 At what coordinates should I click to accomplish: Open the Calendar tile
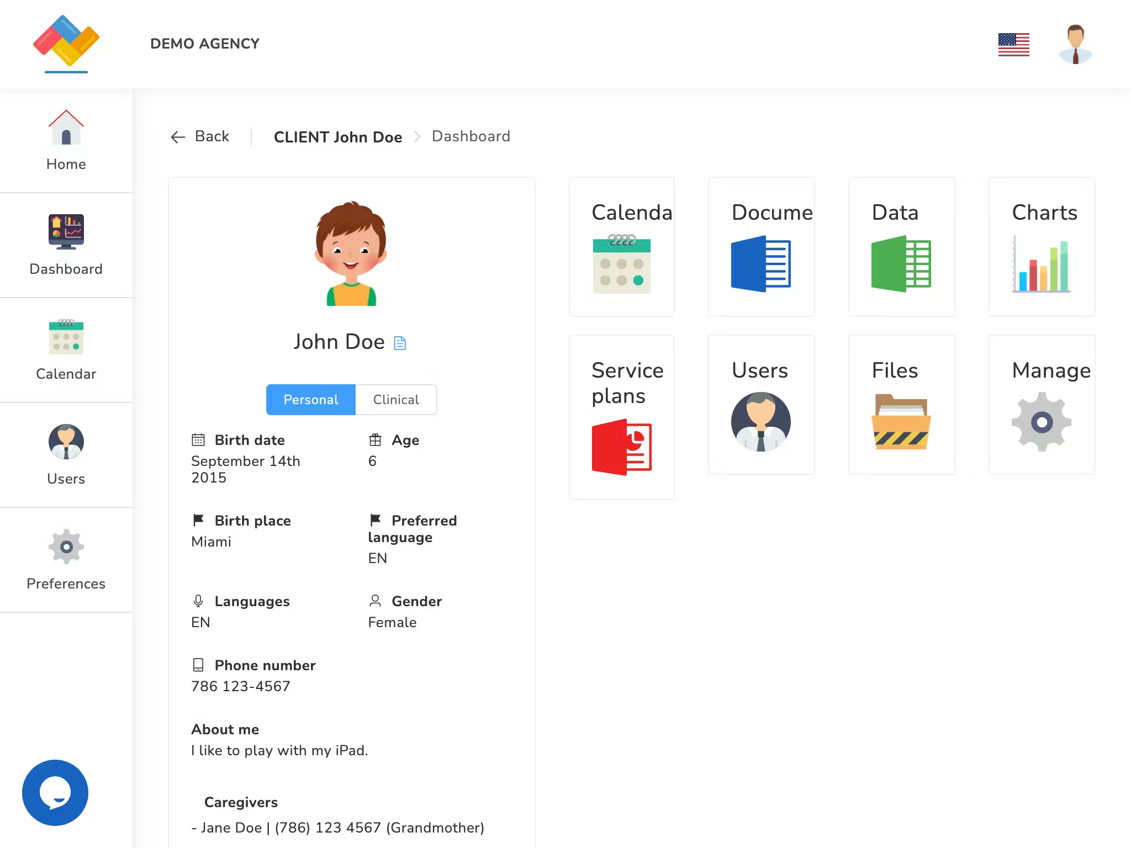[x=621, y=247]
